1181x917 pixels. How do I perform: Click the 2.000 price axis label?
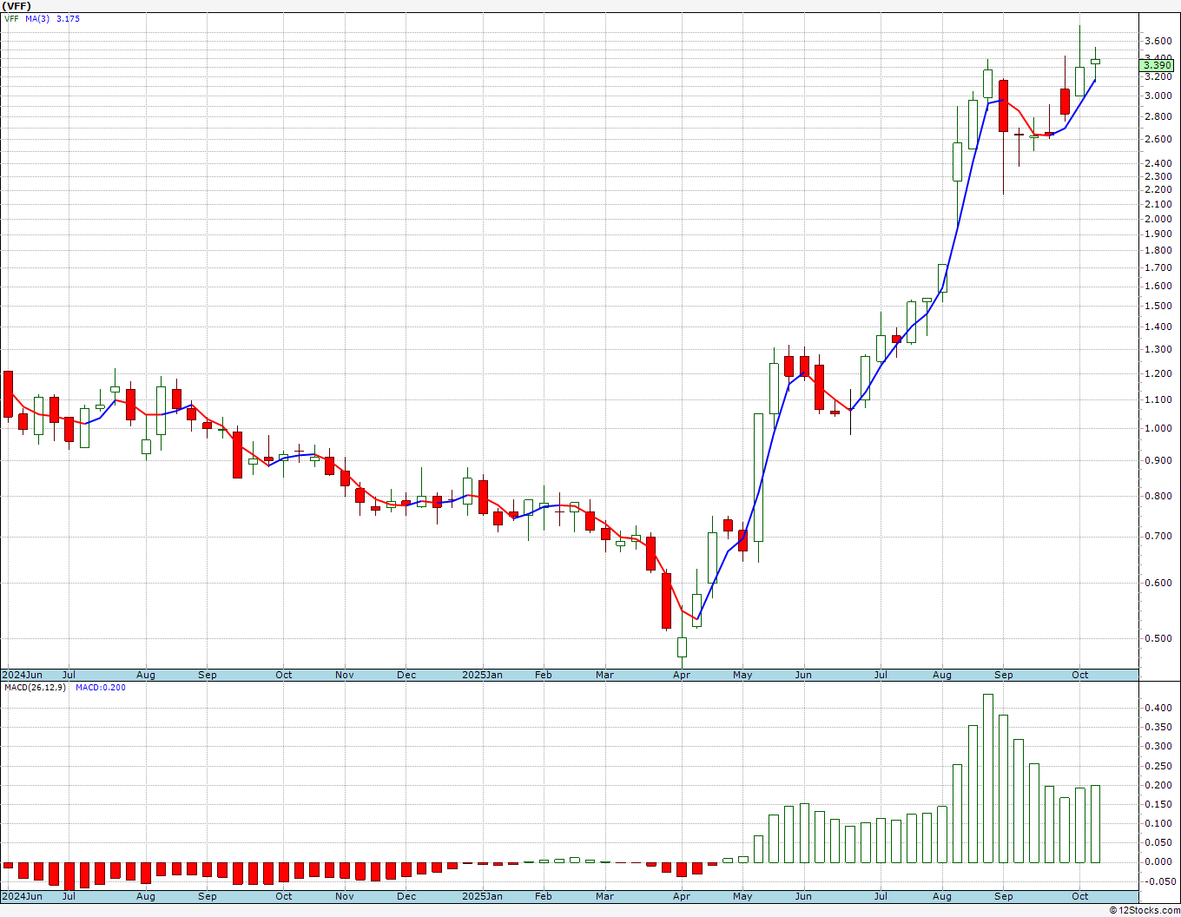[x=1158, y=220]
